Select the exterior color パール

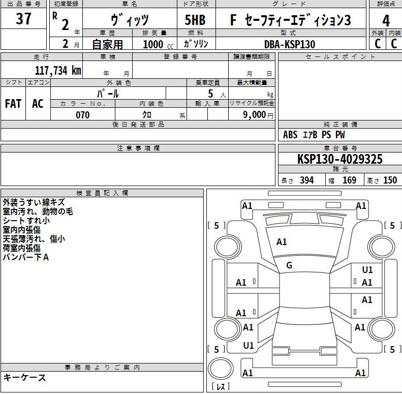(108, 94)
